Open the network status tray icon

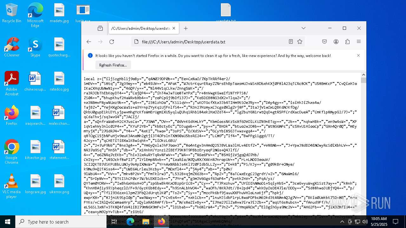point(357,222)
